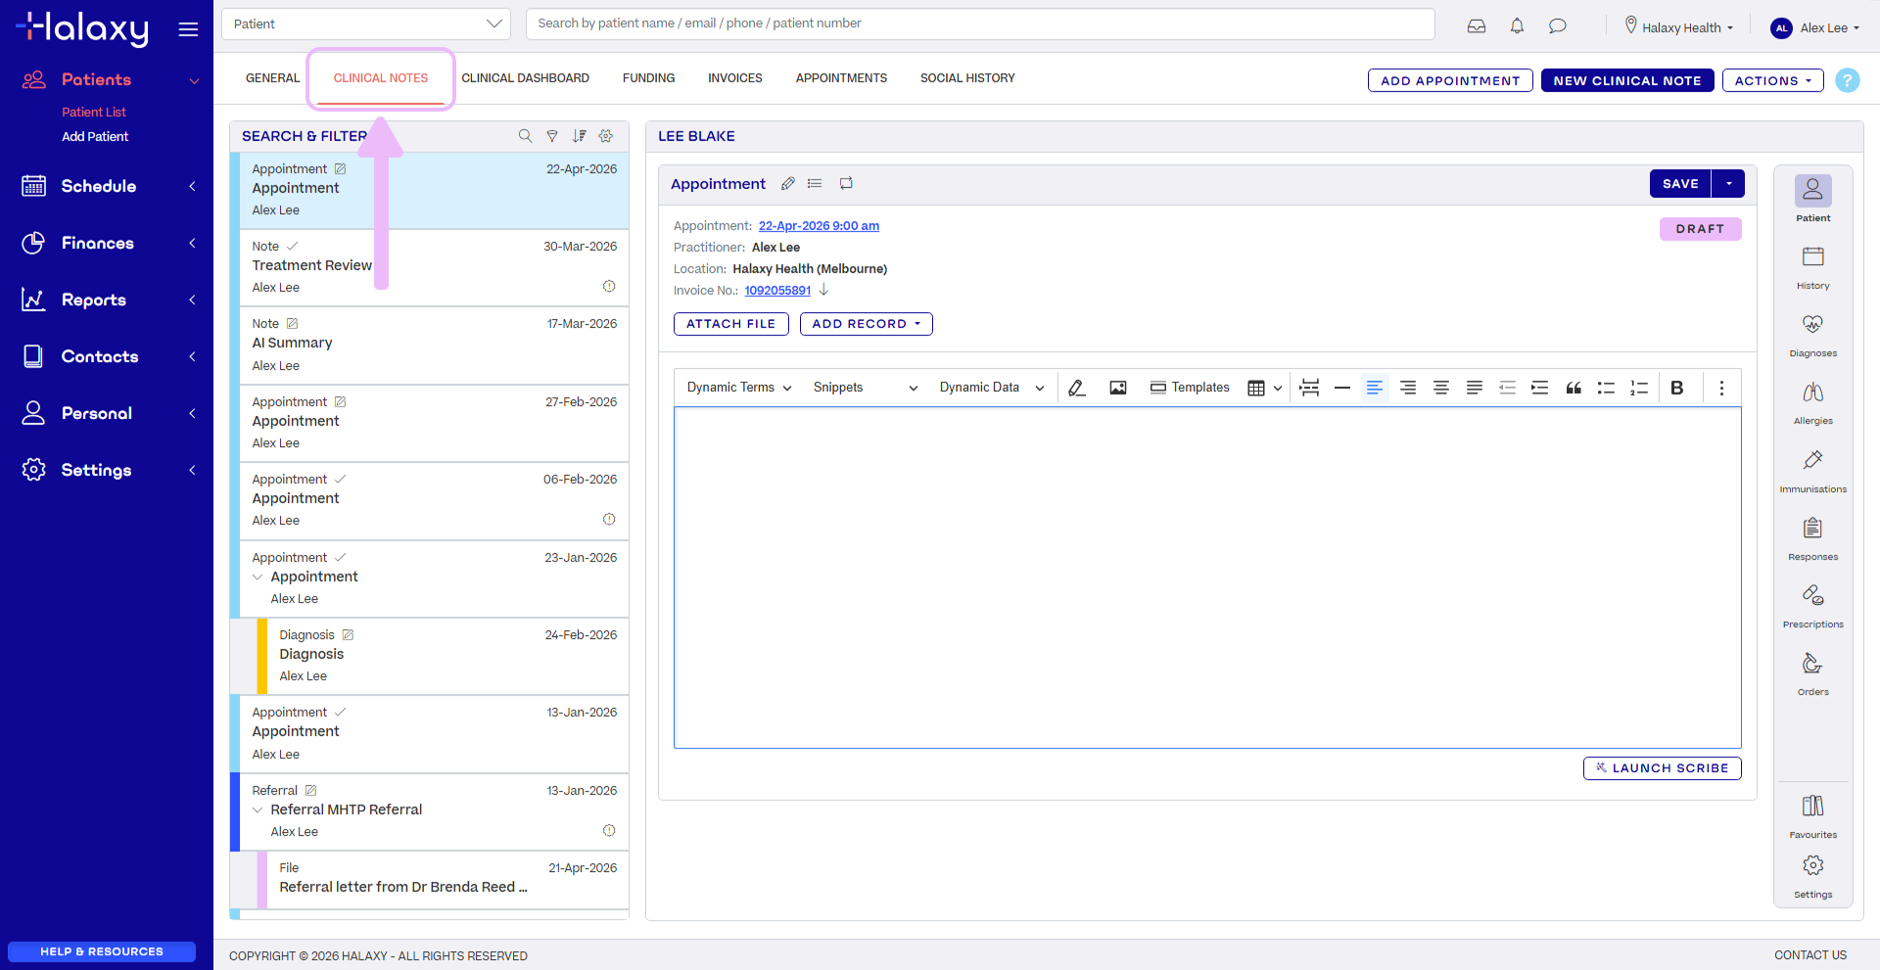
Task: Open the Dynamic Data dropdown
Action: 992,388
